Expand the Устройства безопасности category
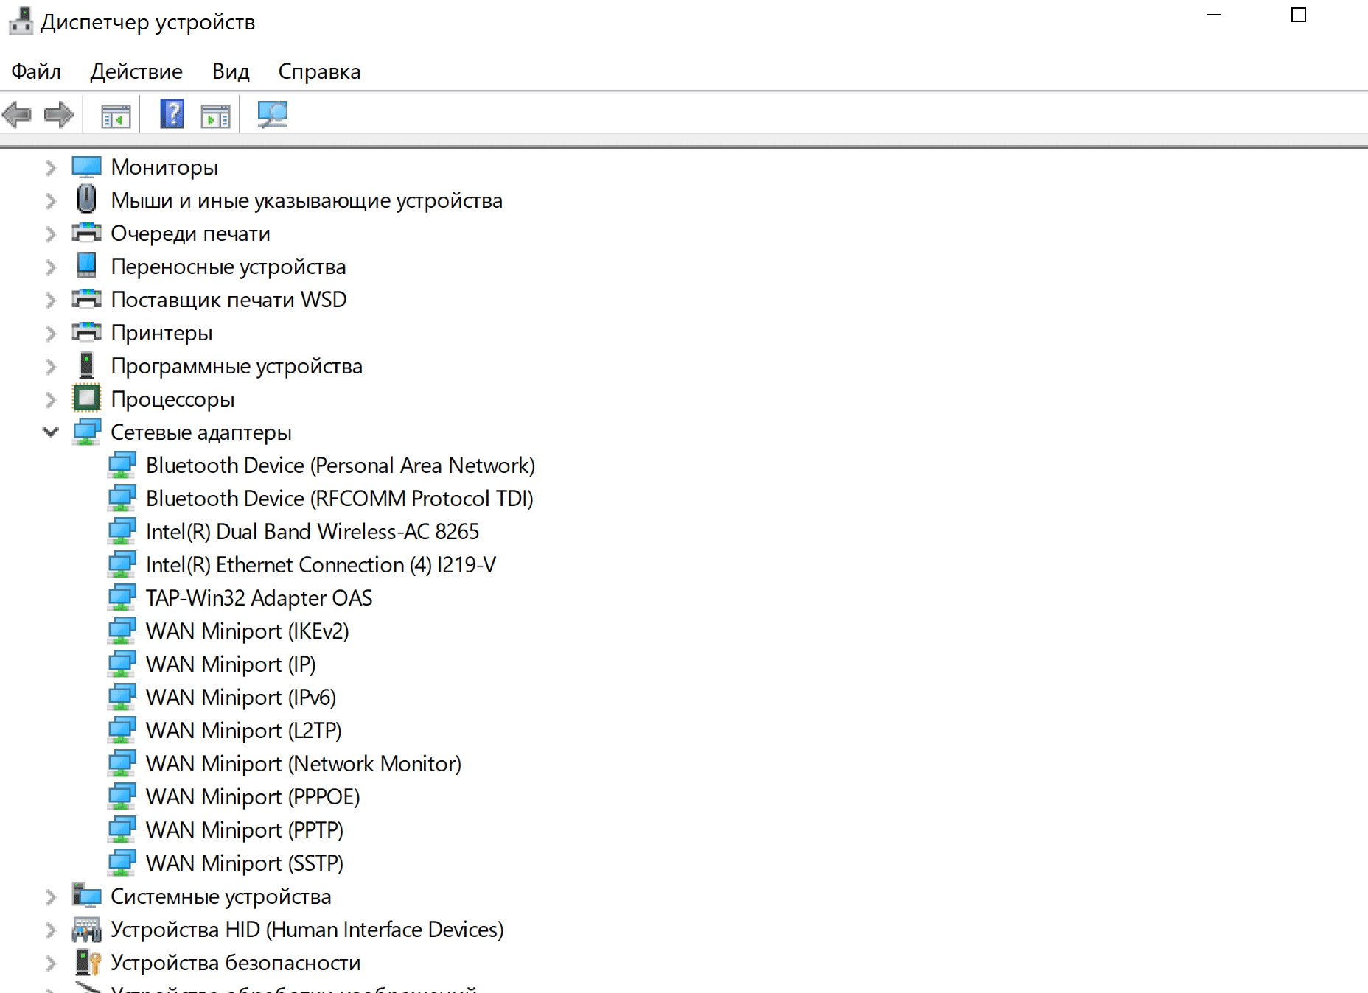Image resolution: width=1368 pixels, height=993 pixels. [x=50, y=964]
